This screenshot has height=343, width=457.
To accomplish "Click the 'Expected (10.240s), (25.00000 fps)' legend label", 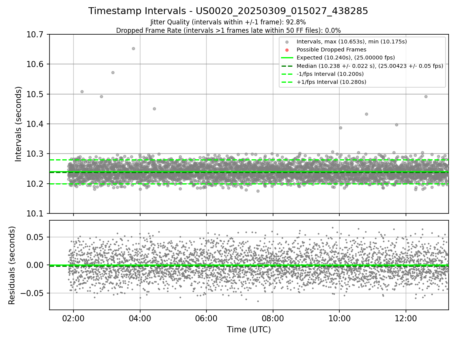I will tap(346, 58).
